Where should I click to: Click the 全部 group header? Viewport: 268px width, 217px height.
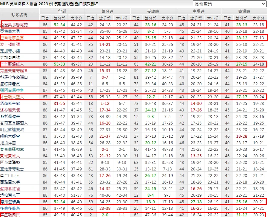(62, 11)
